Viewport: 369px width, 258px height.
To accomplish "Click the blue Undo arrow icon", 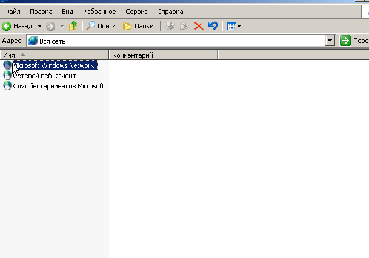I will [213, 26].
